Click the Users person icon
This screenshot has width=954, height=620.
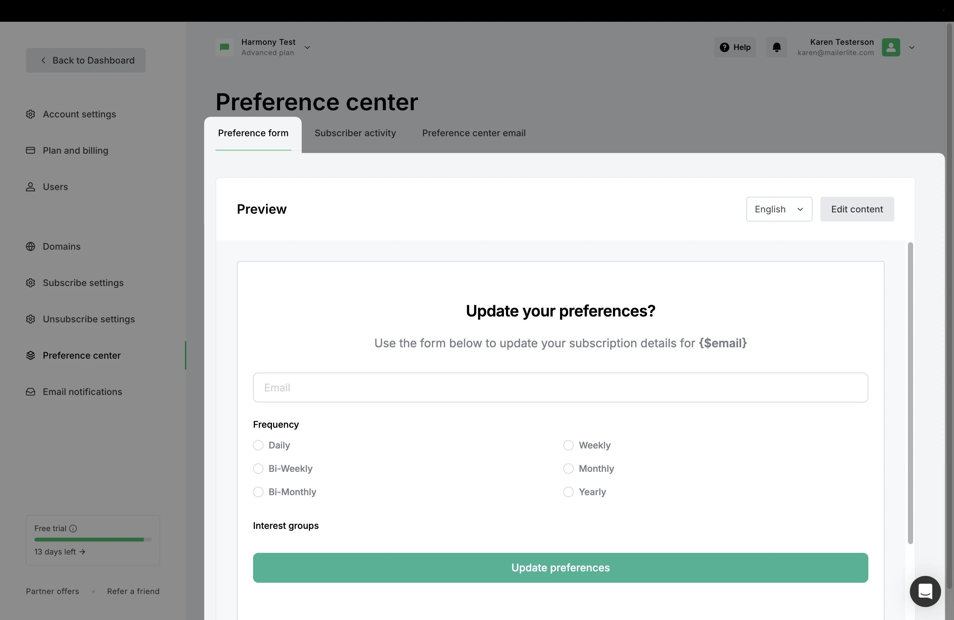31,187
